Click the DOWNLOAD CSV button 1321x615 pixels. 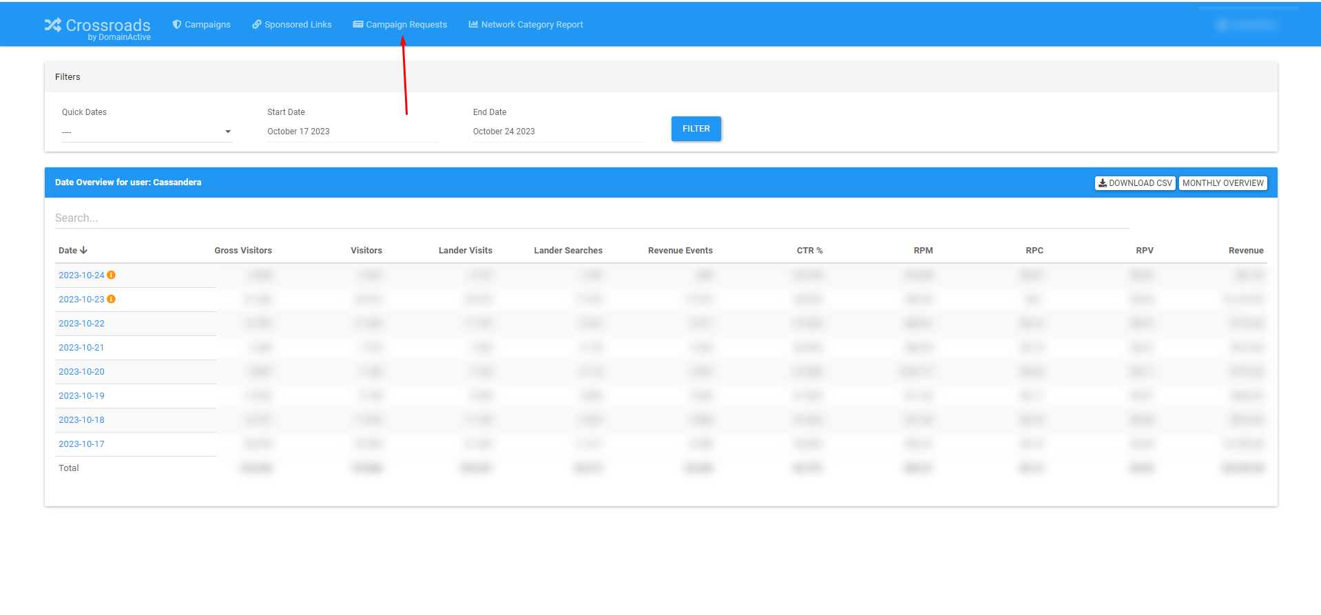pos(1135,183)
